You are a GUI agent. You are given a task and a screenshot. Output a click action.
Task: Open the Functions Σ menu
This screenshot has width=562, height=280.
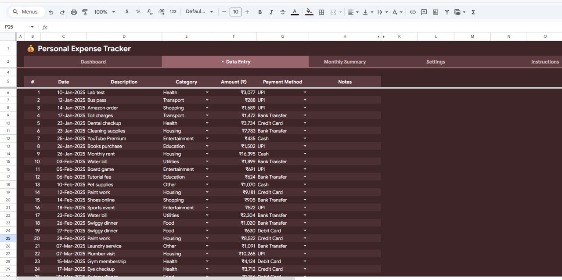pyautogui.click(x=473, y=12)
